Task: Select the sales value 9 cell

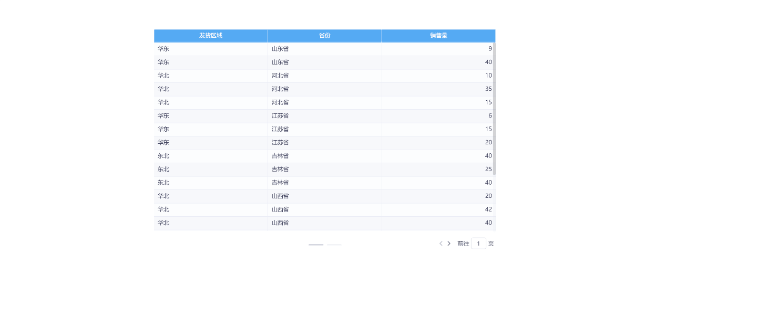Action: 438,49
